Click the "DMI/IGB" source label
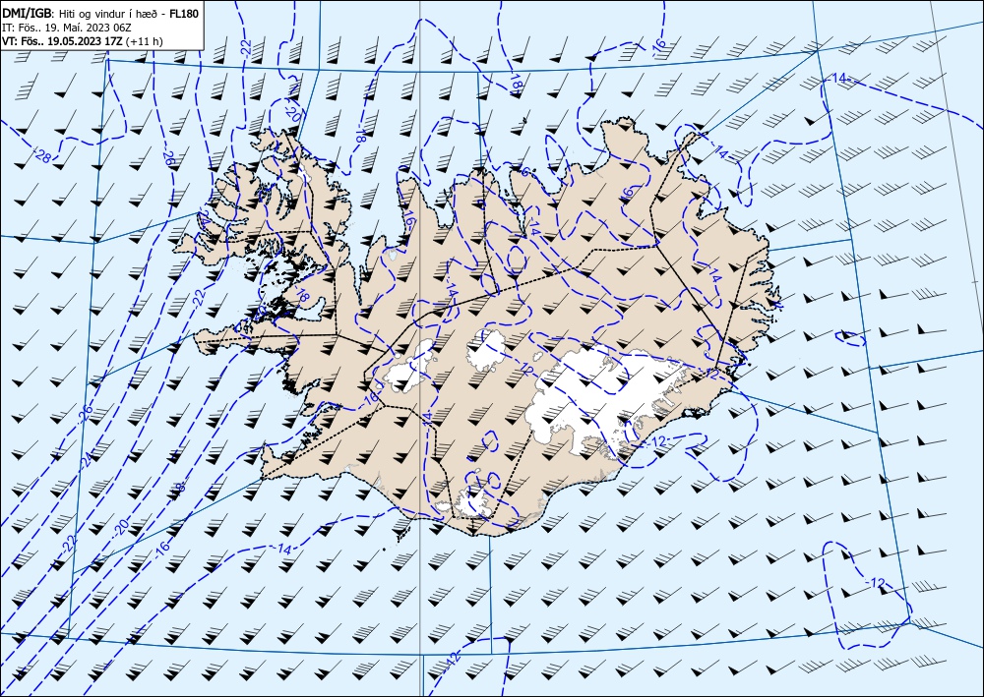Image resolution: width=984 pixels, height=697 pixels. pos(29,13)
